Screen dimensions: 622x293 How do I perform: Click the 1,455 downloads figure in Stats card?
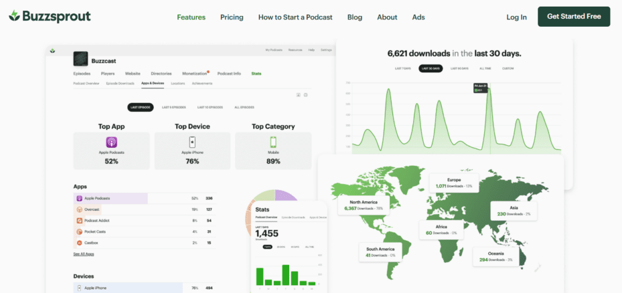(267, 233)
